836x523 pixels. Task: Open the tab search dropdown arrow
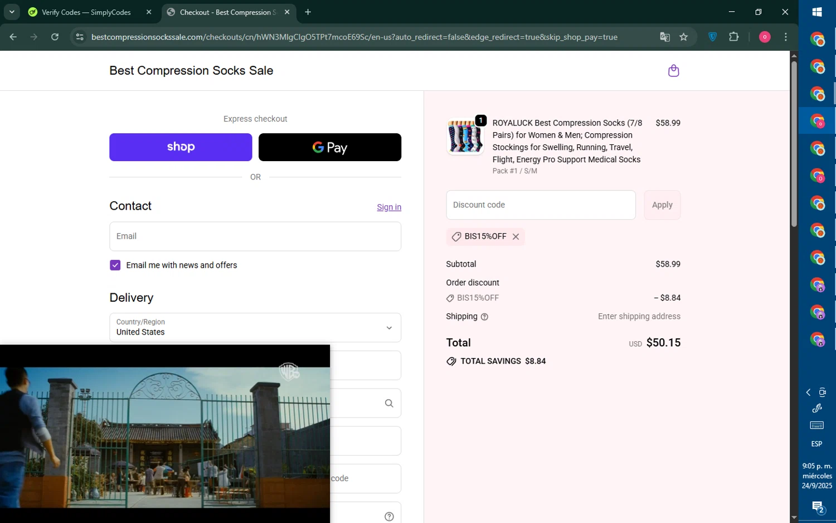[12, 12]
